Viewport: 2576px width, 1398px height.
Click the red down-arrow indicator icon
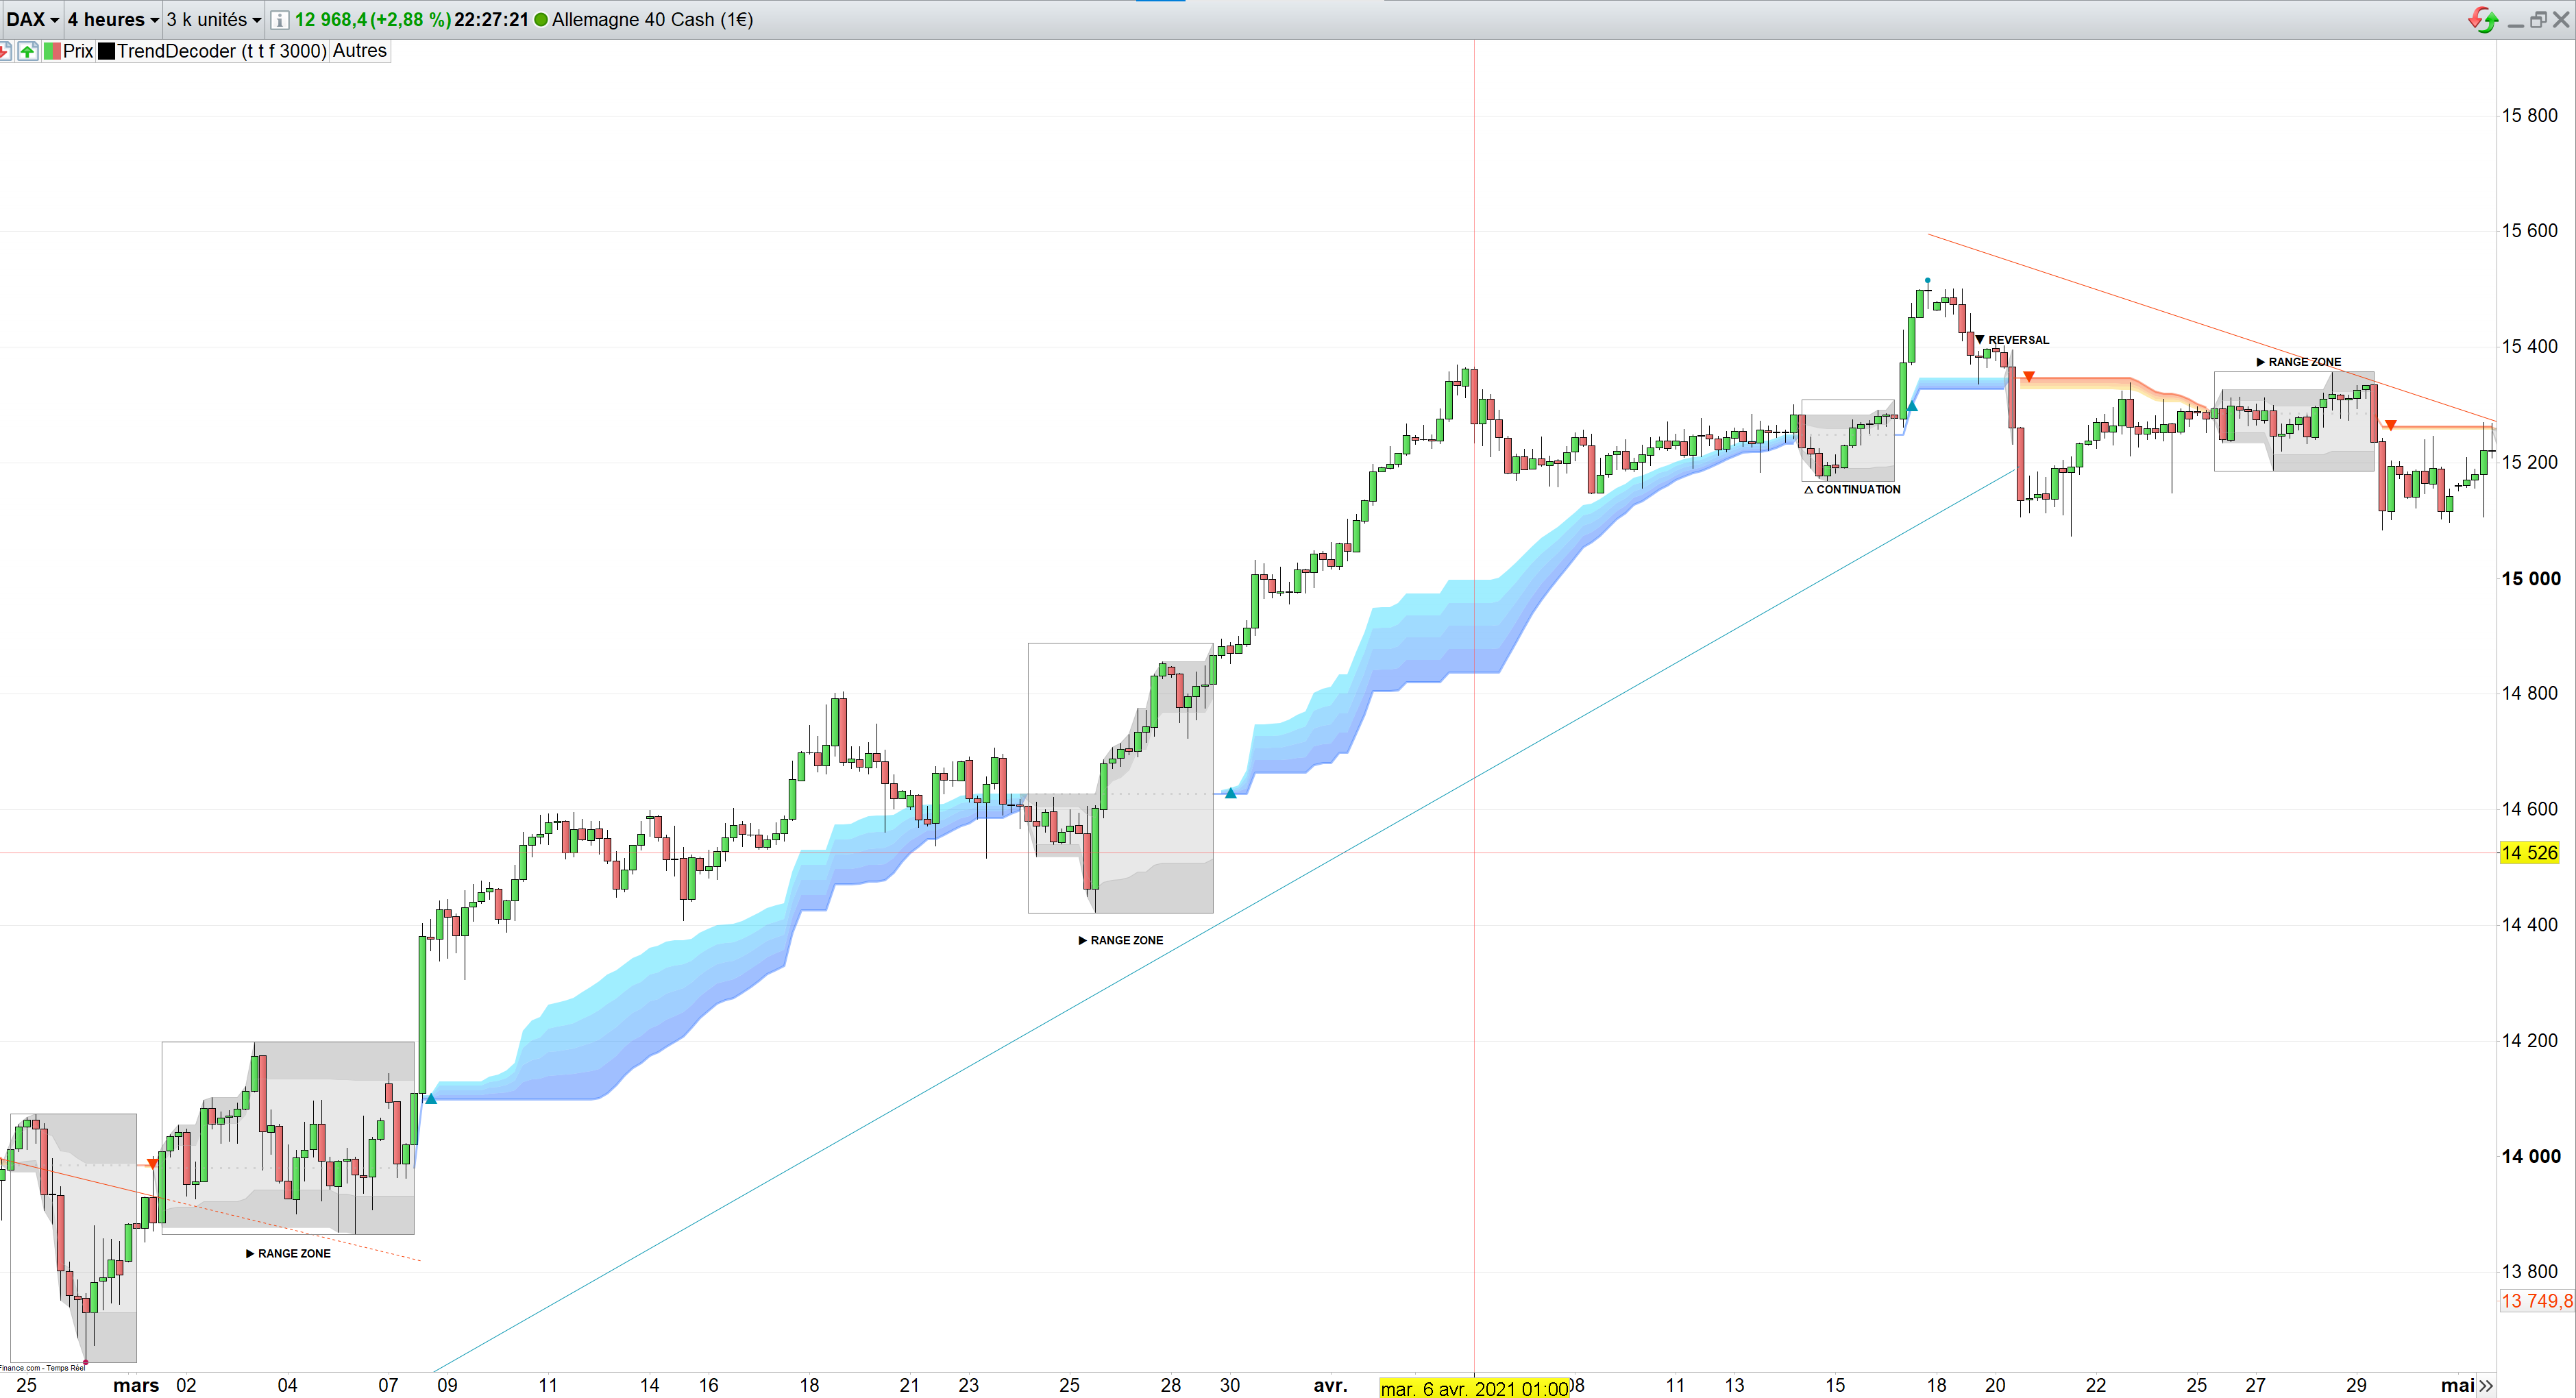[5, 51]
